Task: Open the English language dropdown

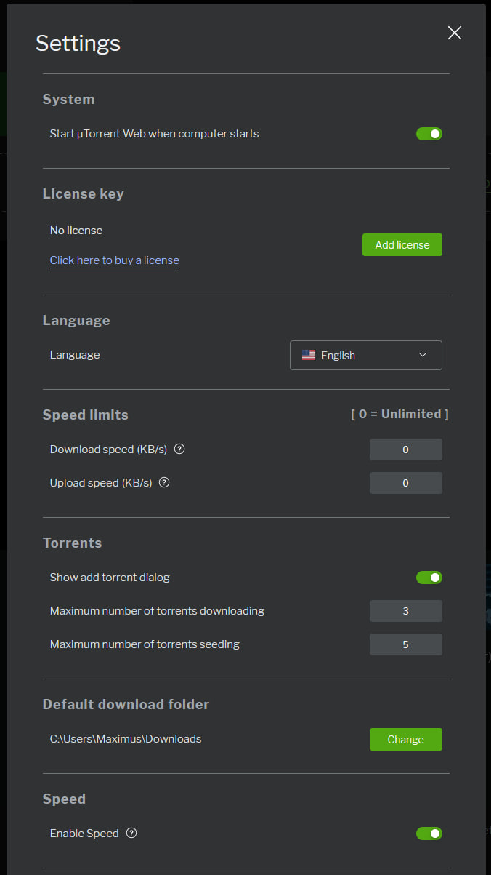Action: click(365, 356)
